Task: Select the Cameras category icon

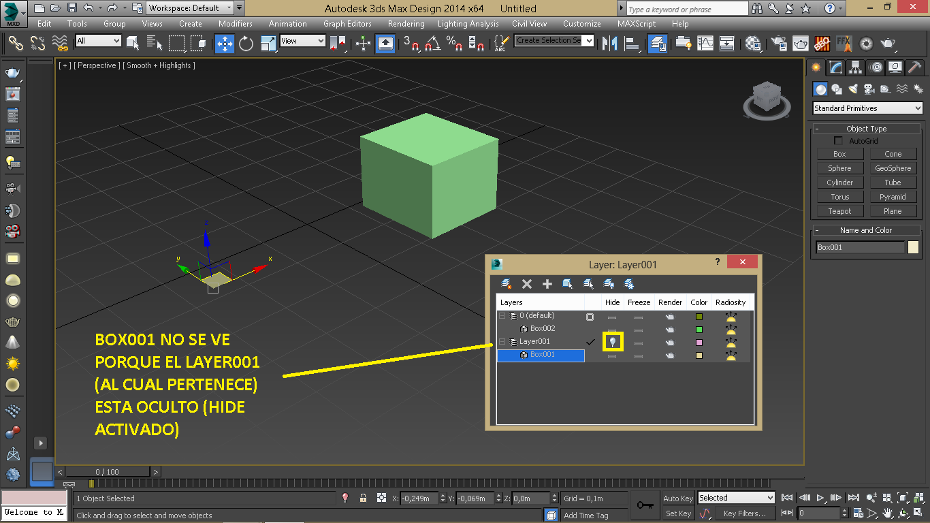Action: coord(869,89)
